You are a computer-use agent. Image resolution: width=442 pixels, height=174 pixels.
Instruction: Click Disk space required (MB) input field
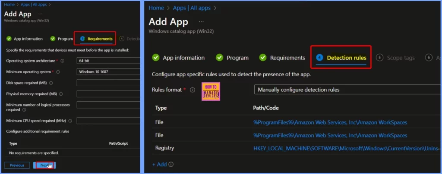pos(108,83)
